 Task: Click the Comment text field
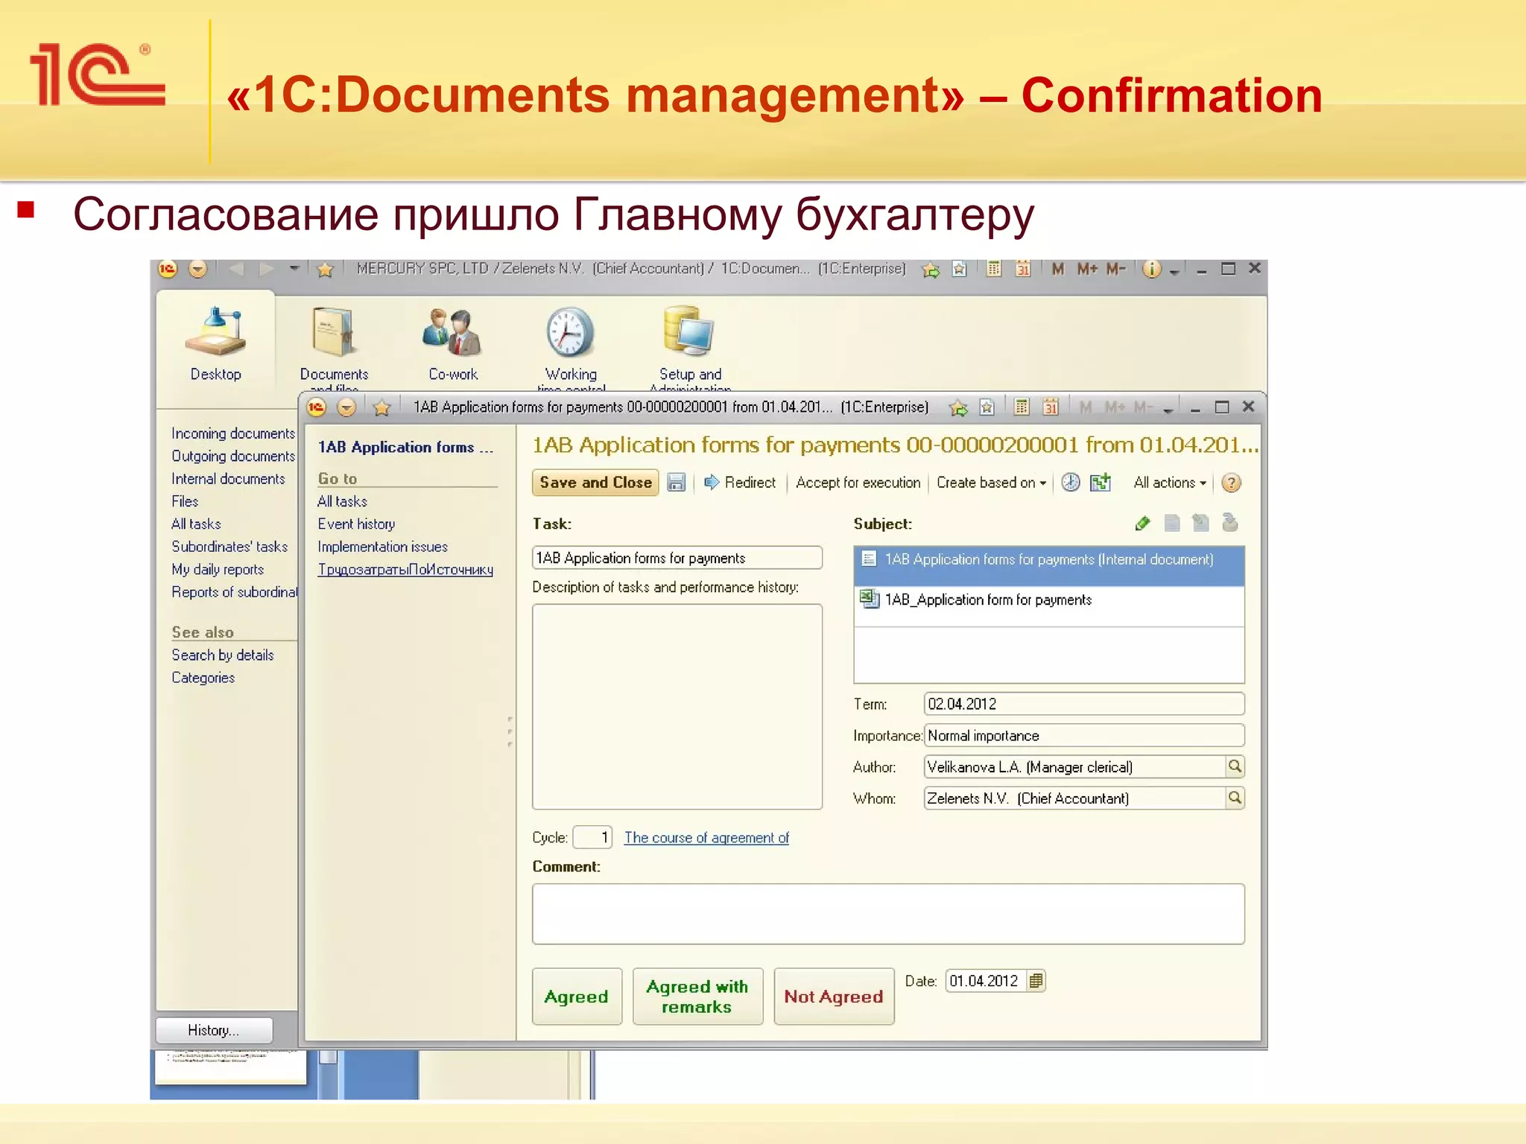click(x=888, y=914)
